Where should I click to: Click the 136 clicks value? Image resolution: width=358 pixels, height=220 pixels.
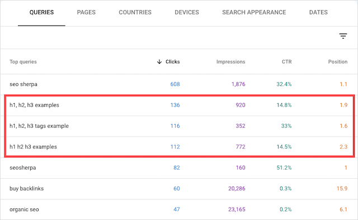[x=175, y=105]
